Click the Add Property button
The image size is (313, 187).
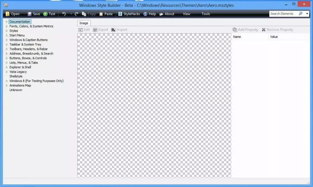pyautogui.click(x=245, y=30)
